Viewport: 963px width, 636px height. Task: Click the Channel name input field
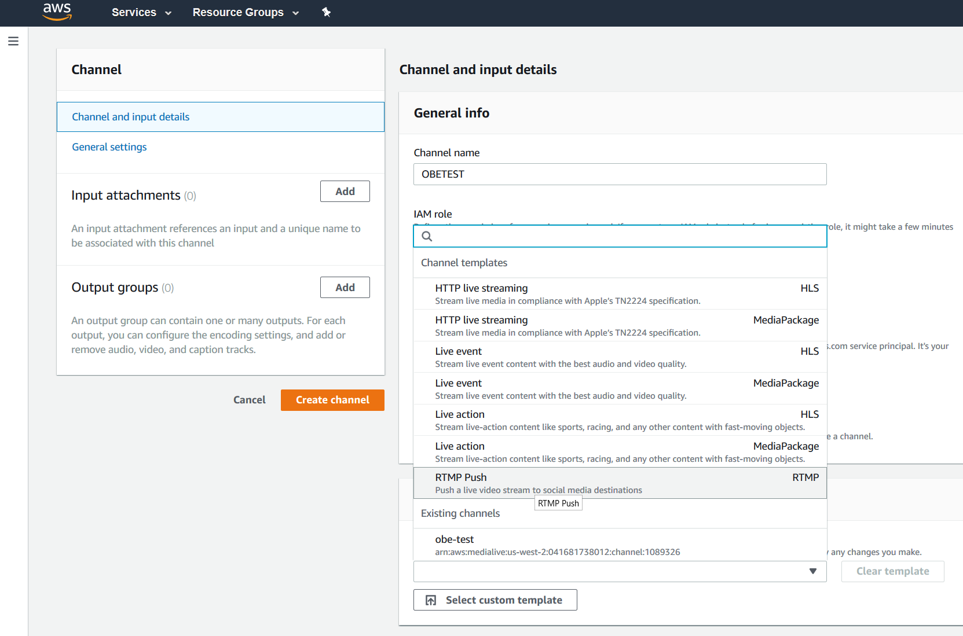point(620,174)
